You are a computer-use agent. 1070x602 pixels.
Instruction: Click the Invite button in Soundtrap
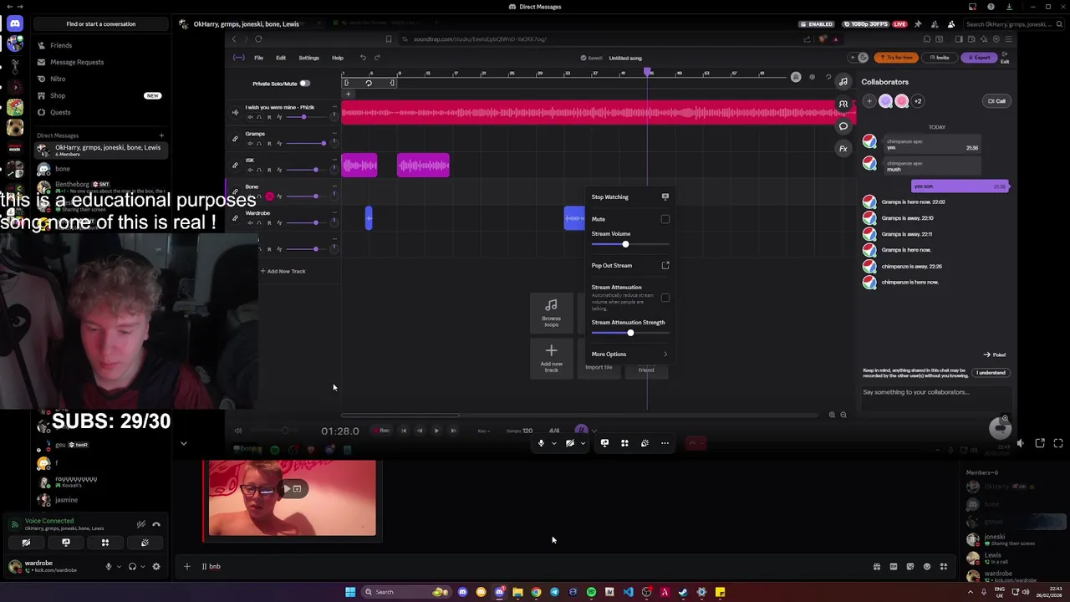[x=940, y=58]
